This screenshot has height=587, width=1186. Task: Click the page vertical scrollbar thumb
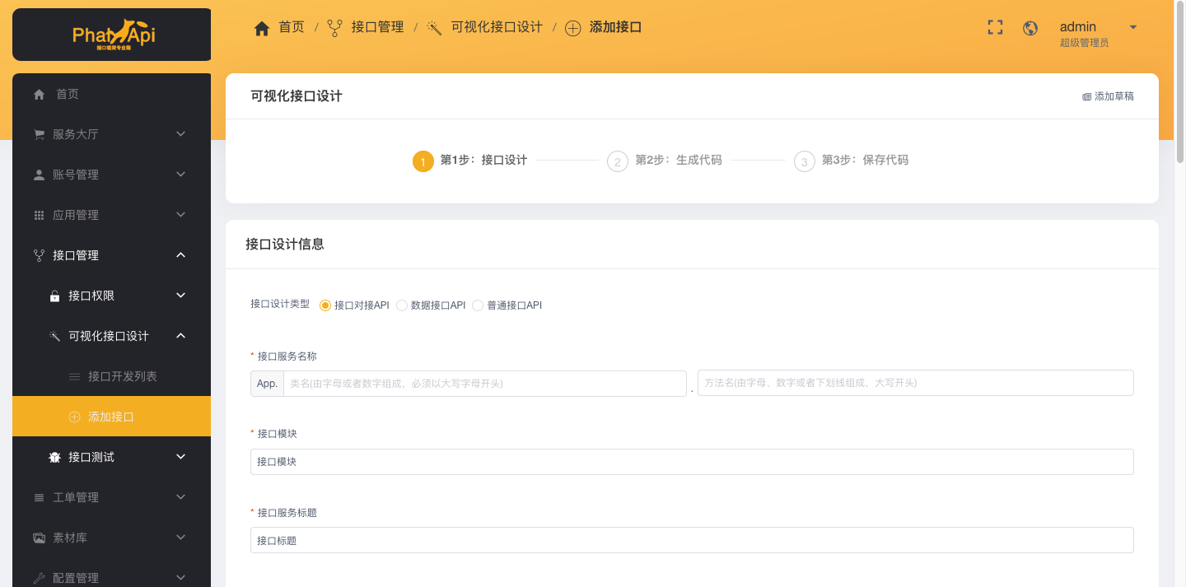1180,81
